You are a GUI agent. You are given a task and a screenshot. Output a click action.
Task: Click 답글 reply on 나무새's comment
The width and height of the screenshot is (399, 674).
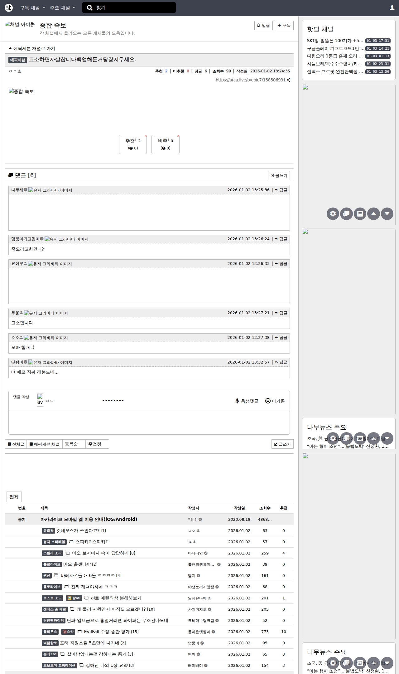click(x=281, y=190)
